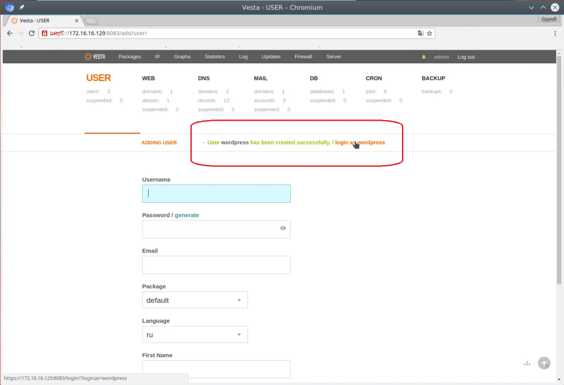Select the USER section tab
564x385 pixels.
click(x=99, y=78)
